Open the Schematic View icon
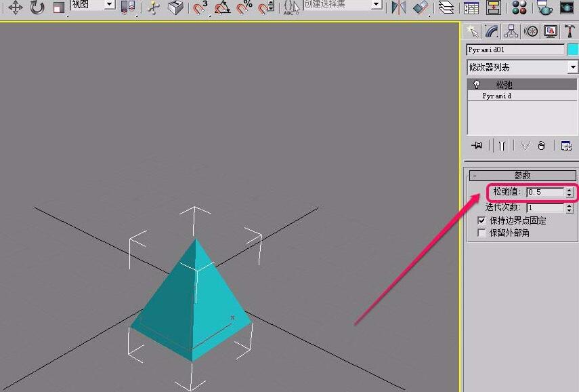Image resolution: width=579 pixels, height=392 pixels. point(493,7)
